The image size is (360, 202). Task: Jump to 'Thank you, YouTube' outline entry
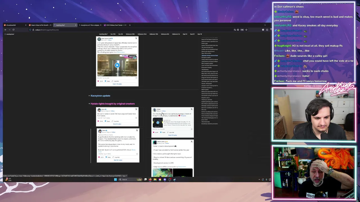pos(207,100)
